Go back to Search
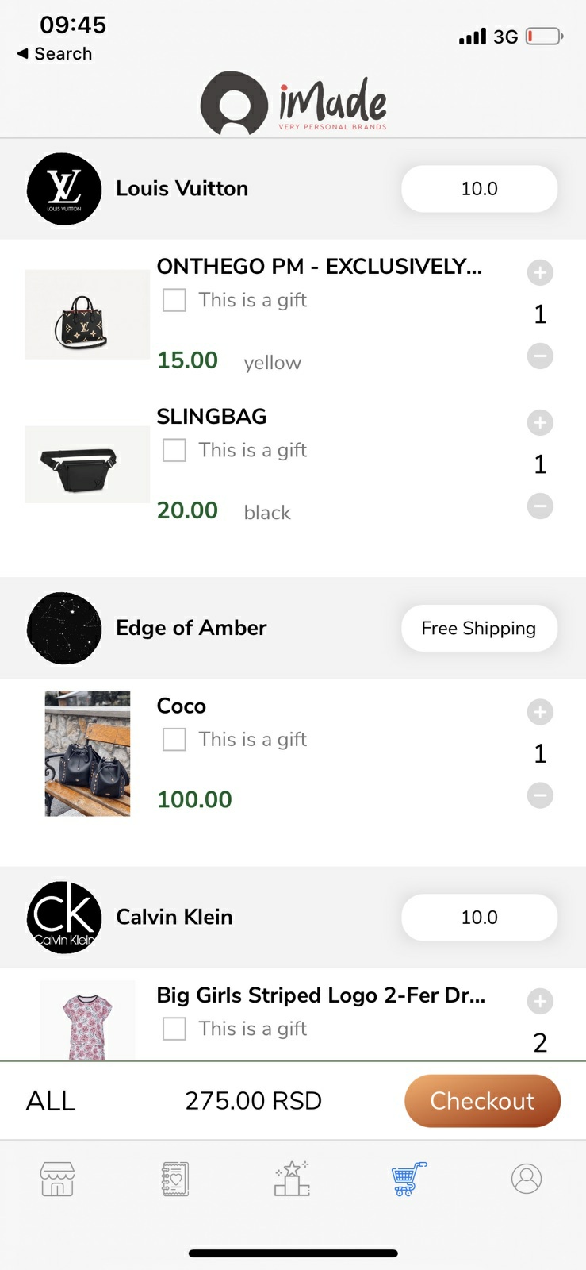This screenshot has height=1270, width=586. pos(54,54)
